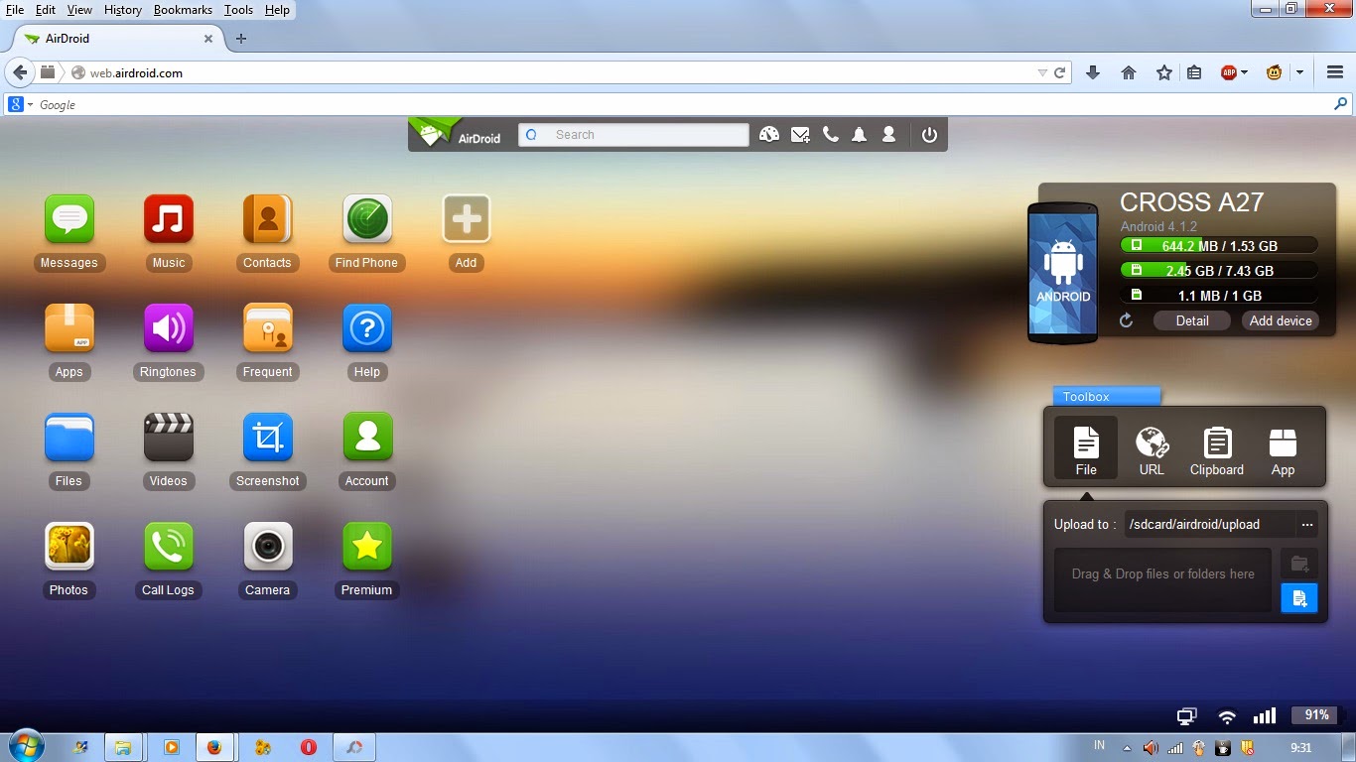Click the Detail button for the device

[1192, 320]
